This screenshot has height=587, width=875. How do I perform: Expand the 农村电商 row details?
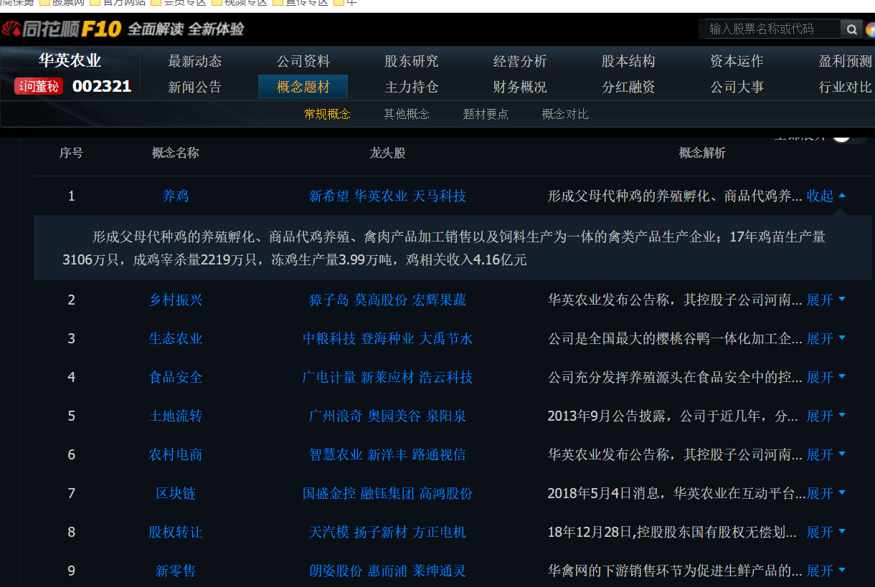pyautogui.click(x=827, y=454)
